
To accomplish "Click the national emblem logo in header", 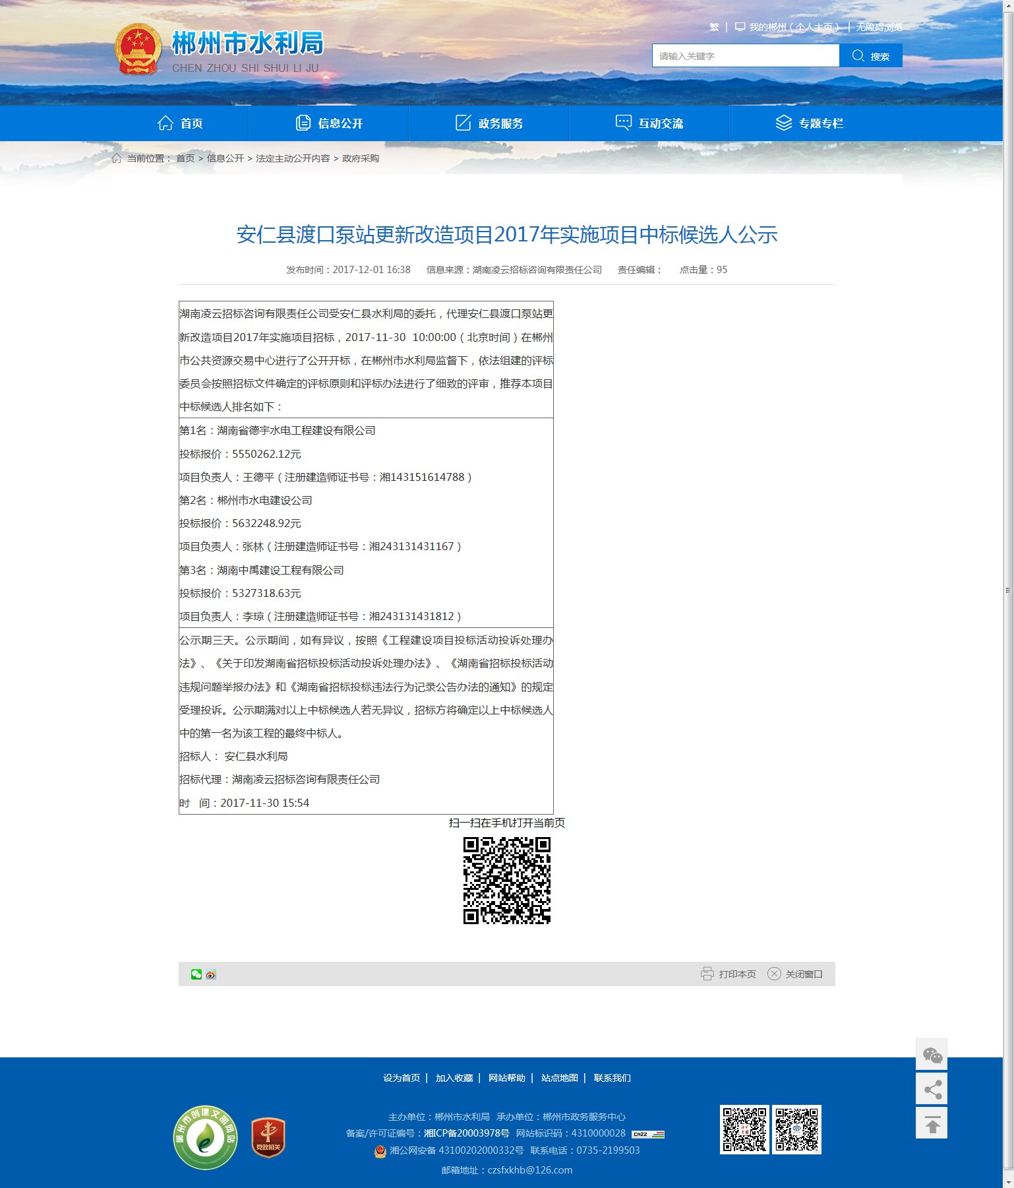I will pos(138,49).
